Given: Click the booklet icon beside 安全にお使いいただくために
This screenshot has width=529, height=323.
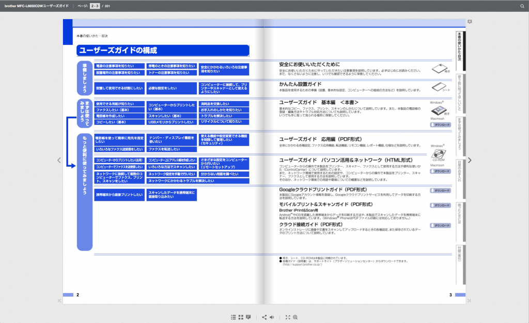Looking at the screenshot, I should pos(439,69).
